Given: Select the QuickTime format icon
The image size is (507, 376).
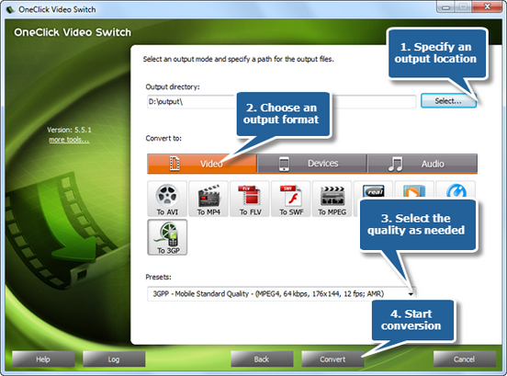Looking at the screenshot, I should 456,190.
